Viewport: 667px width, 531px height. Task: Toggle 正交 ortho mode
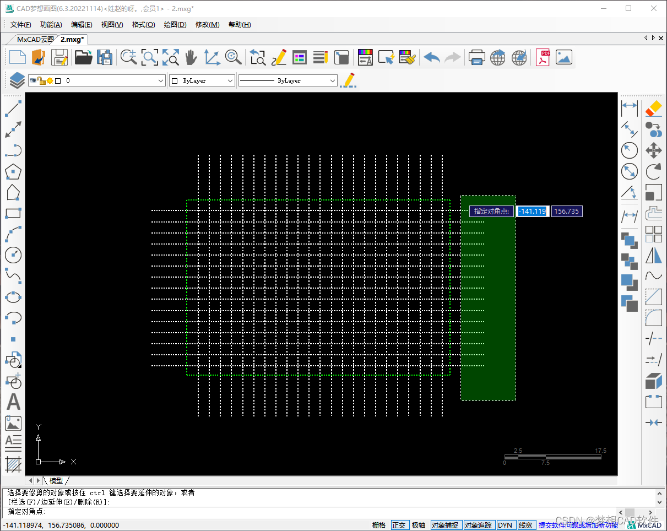pos(399,525)
